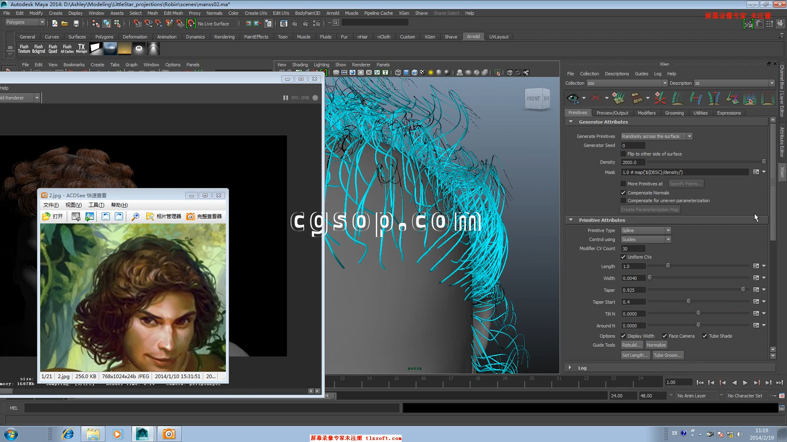Switch to the Grooming tab
Screen dimensions: 787x442
[x=674, y=113]
